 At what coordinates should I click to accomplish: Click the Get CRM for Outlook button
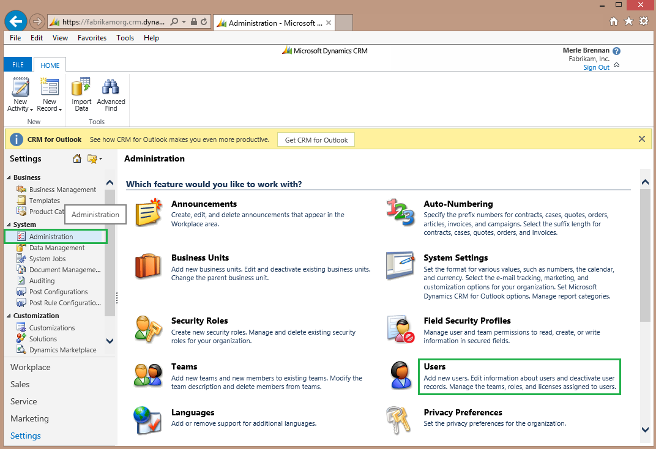[x=316, y=140]
